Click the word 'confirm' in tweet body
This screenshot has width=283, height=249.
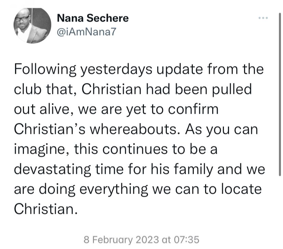[x=193, y=109]
